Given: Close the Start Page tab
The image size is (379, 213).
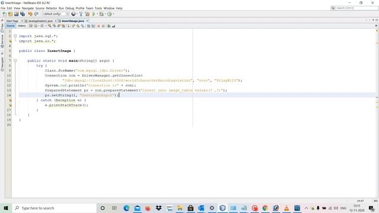Looking at the screenshot, I should point(22,21).
